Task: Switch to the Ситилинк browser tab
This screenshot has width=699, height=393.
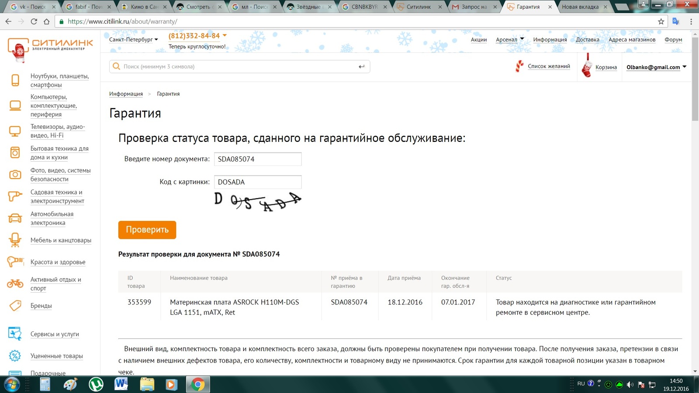Action: 418,7
